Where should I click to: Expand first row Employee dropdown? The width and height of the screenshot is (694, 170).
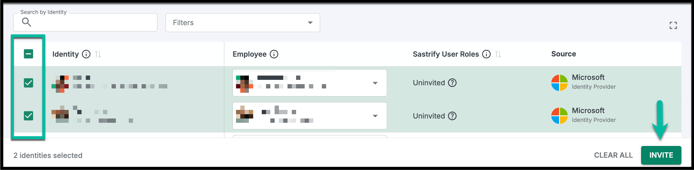coord(375,83)
